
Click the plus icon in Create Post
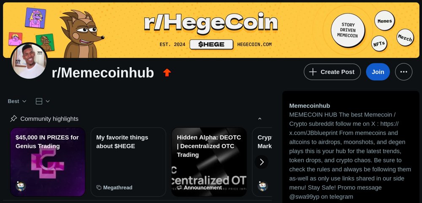pos(313,72)
